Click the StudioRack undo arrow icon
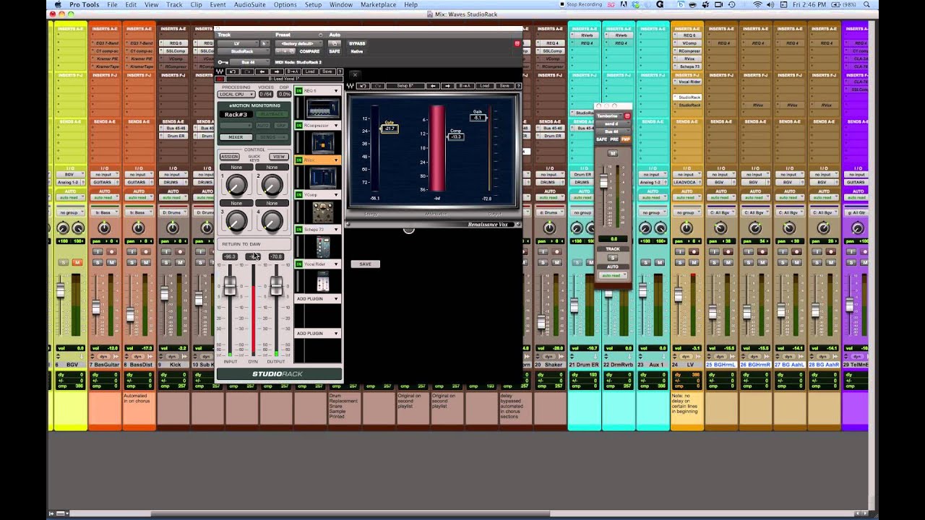Viewport: 925px width, 520px height. point(233,71)
